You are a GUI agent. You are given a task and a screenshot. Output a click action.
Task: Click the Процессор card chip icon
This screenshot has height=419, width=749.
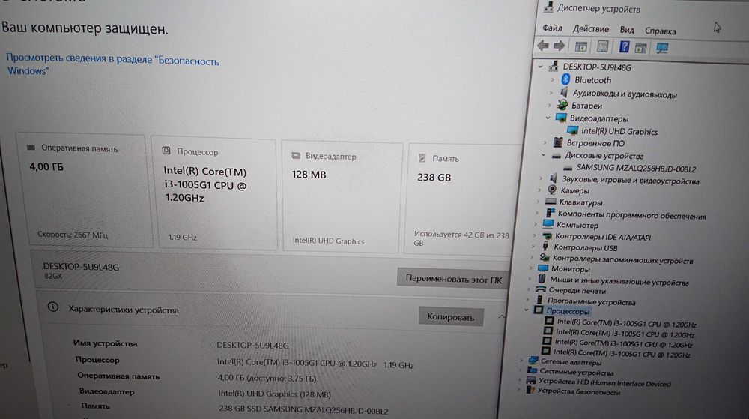click(166, 151)
